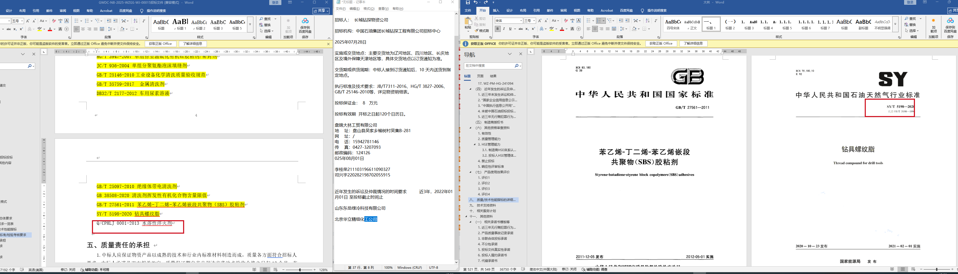Clear all formatting in left Word window
The image size is (958, 274).
54,21
